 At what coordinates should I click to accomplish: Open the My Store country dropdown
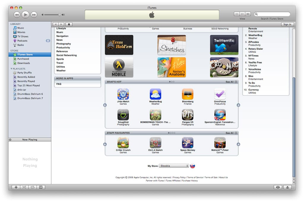[174, 166]
